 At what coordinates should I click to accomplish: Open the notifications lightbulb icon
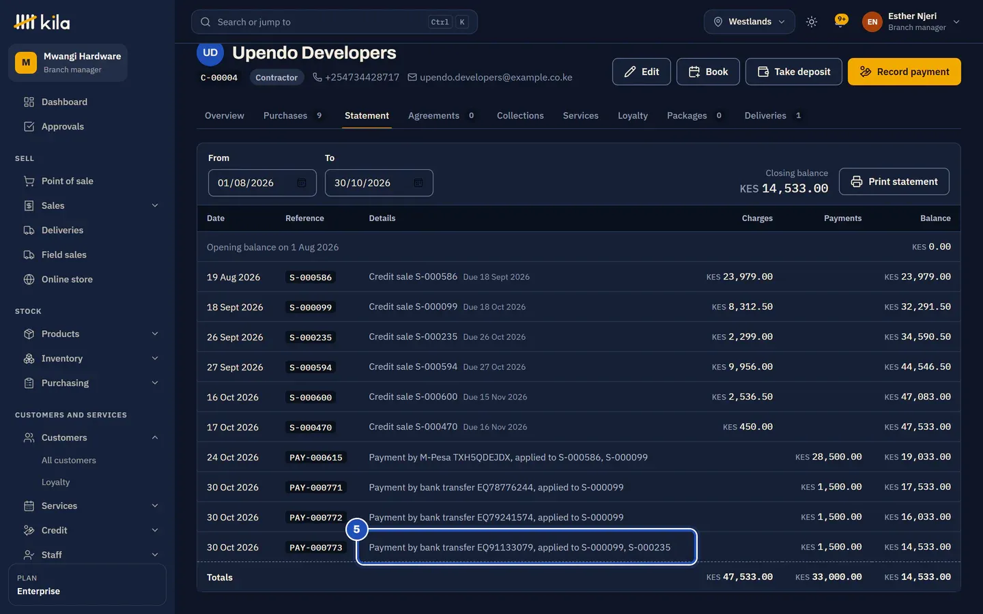click(x=841, y=21)
